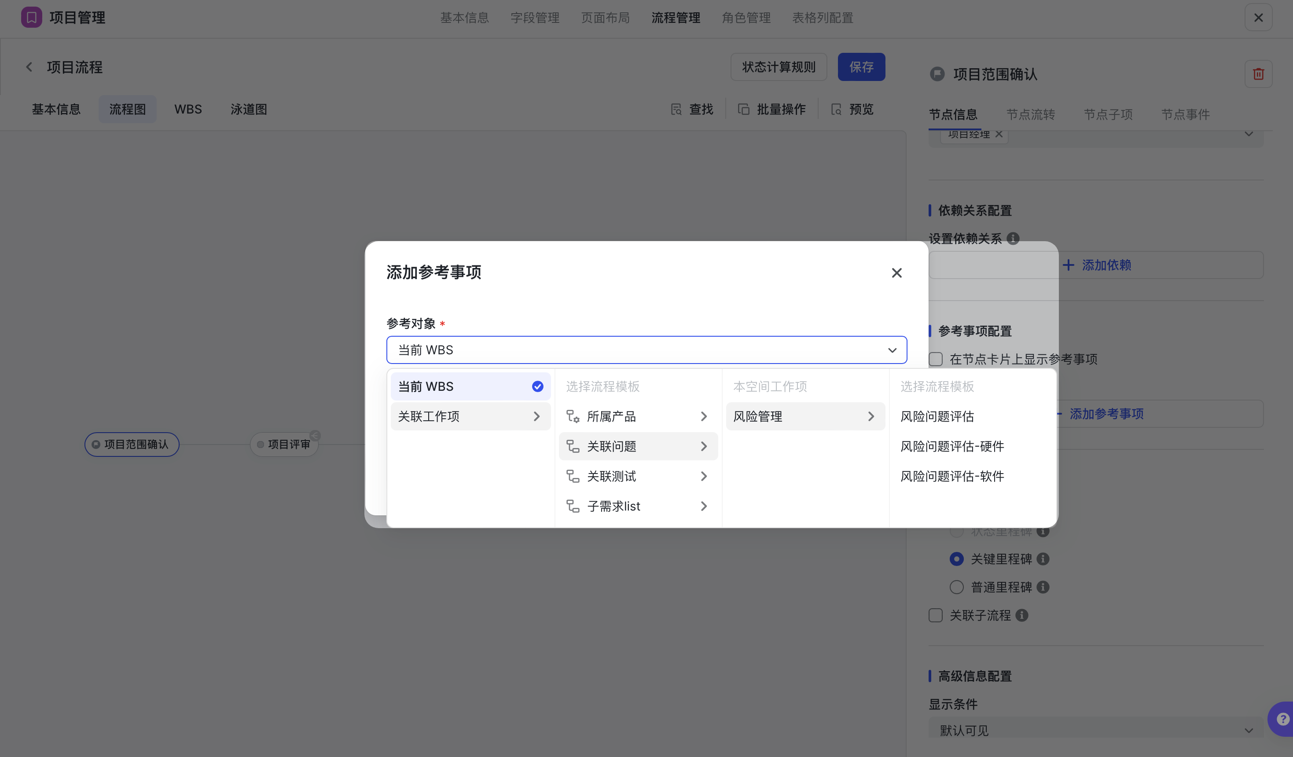The width and height of the screenshot is (1293, 757).
Task: Open the 节点信息 panel tab
Action: 953,114
